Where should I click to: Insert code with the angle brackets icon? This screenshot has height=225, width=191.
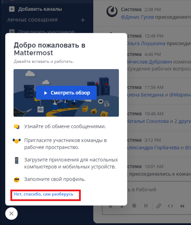171,206
